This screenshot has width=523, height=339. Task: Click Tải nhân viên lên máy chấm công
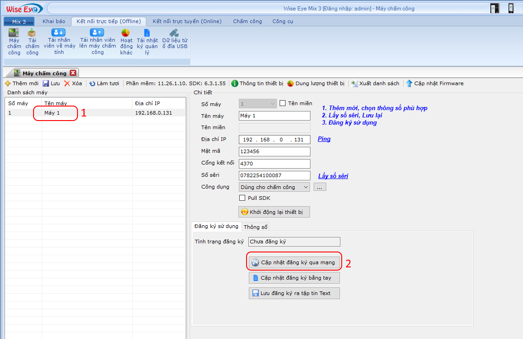[x=97, y=33]
